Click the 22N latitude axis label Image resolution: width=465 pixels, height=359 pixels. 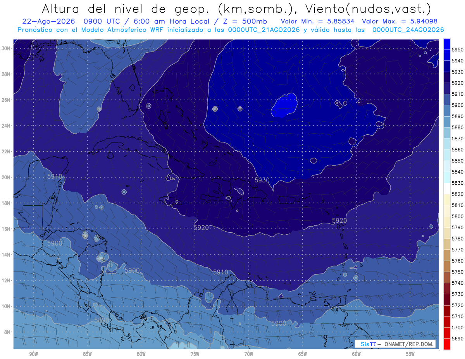tap(6, 151)
